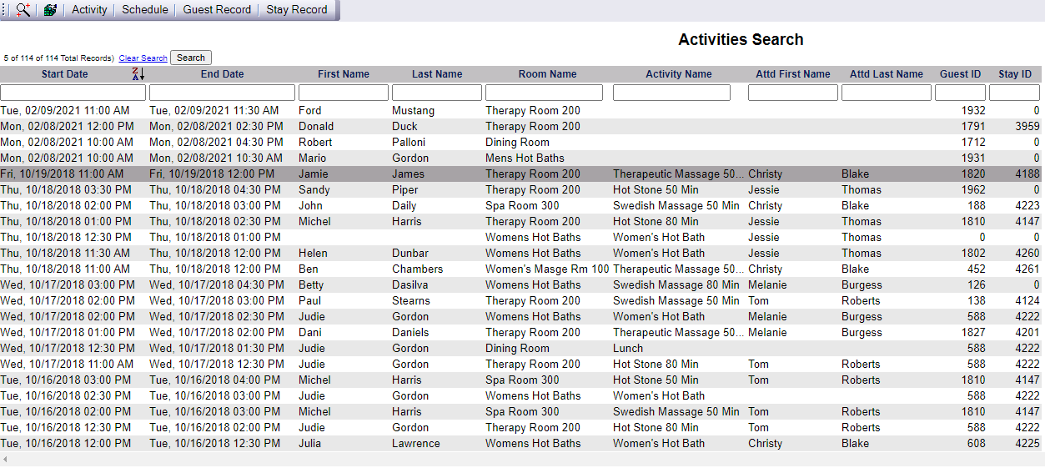1045x468 pixels.
Task: Click the Start Date filter field
Action: (73, 93)
